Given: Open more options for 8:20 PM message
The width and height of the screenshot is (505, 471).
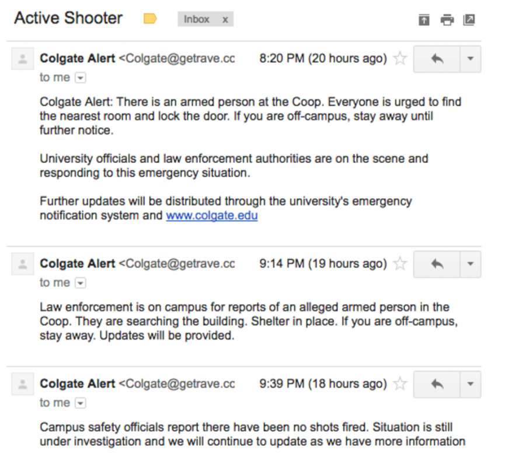Looking at the screenshot, I should pos(471,59).
